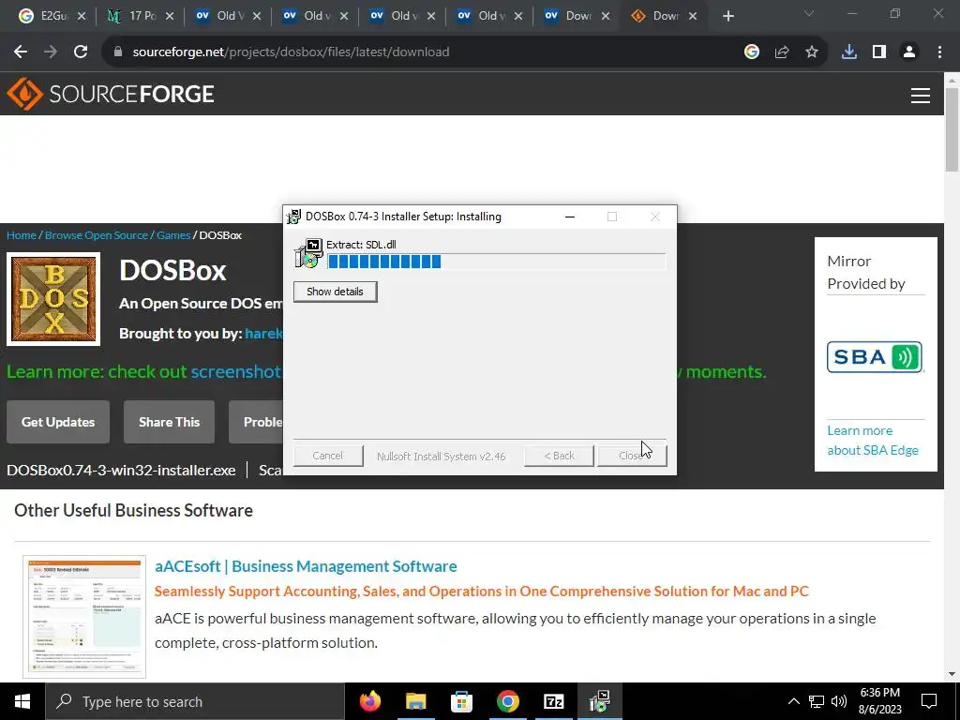Click Windows taskbar search box
The image size is (960, 720).
click(195, 701)
